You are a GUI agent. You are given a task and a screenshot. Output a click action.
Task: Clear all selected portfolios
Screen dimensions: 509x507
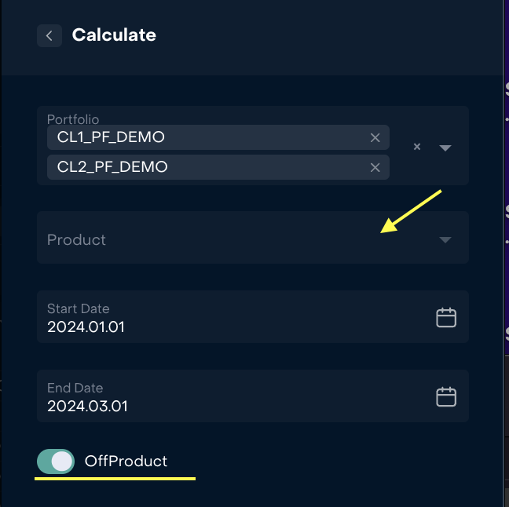pyautogui.click(x=417, y=147)
